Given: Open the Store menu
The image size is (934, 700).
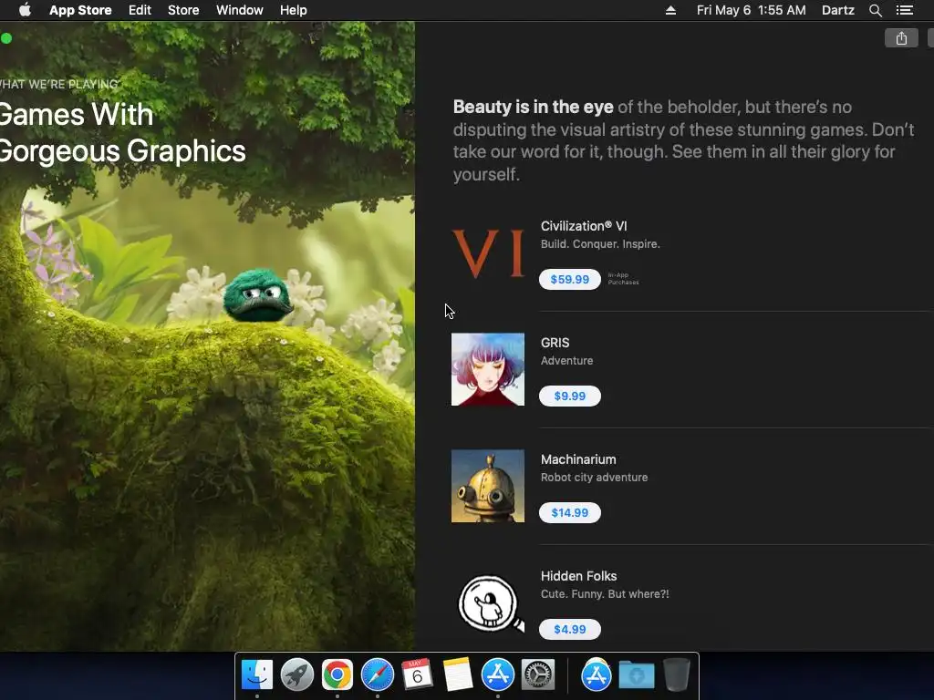Looking at the screenshot, I should point(183,10).
